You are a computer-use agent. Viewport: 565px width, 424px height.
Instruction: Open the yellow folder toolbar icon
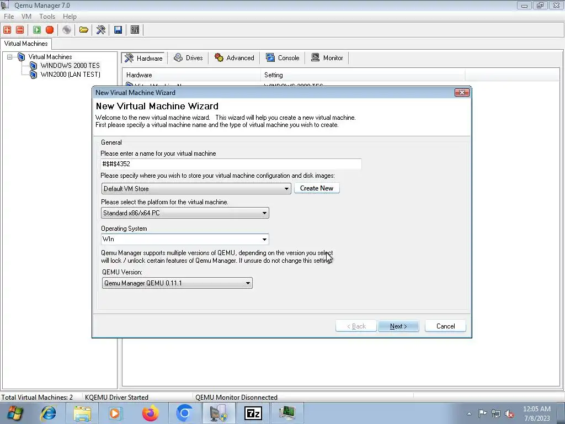coord(84,30)
